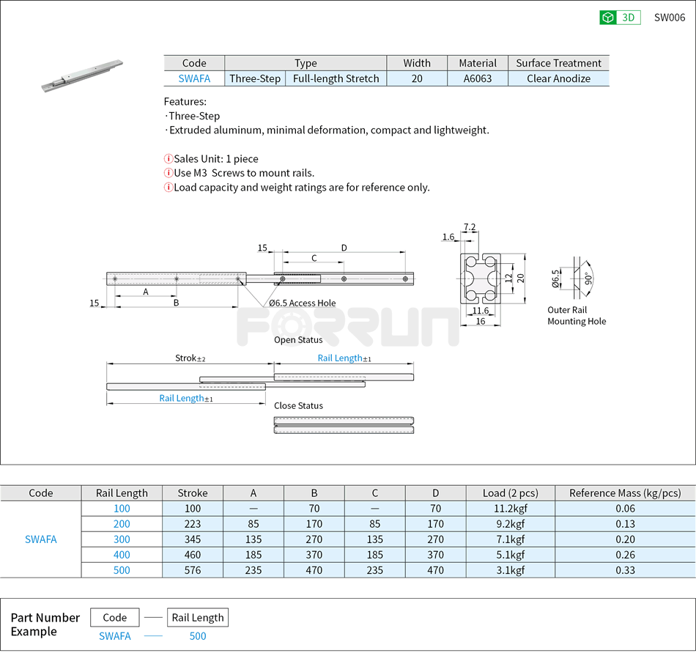
Task: Select the SWAFA code link in spec table
Action: coord(195,78)
